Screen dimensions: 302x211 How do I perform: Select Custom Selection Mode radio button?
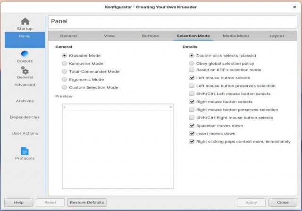64,87
